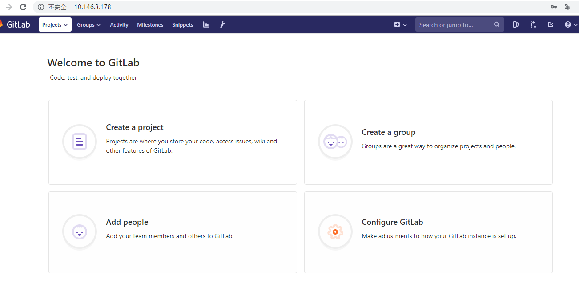The width and height of the screenshot is (579, 308).
Task: Open Admin Area wrench icon
Action: (x=223, y=25)
